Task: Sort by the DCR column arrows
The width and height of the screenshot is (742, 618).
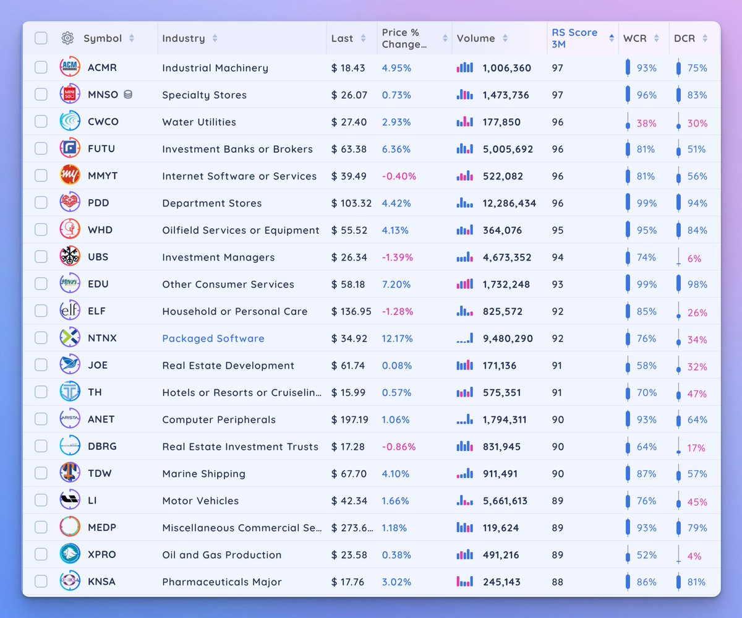Action: (705, 38)
